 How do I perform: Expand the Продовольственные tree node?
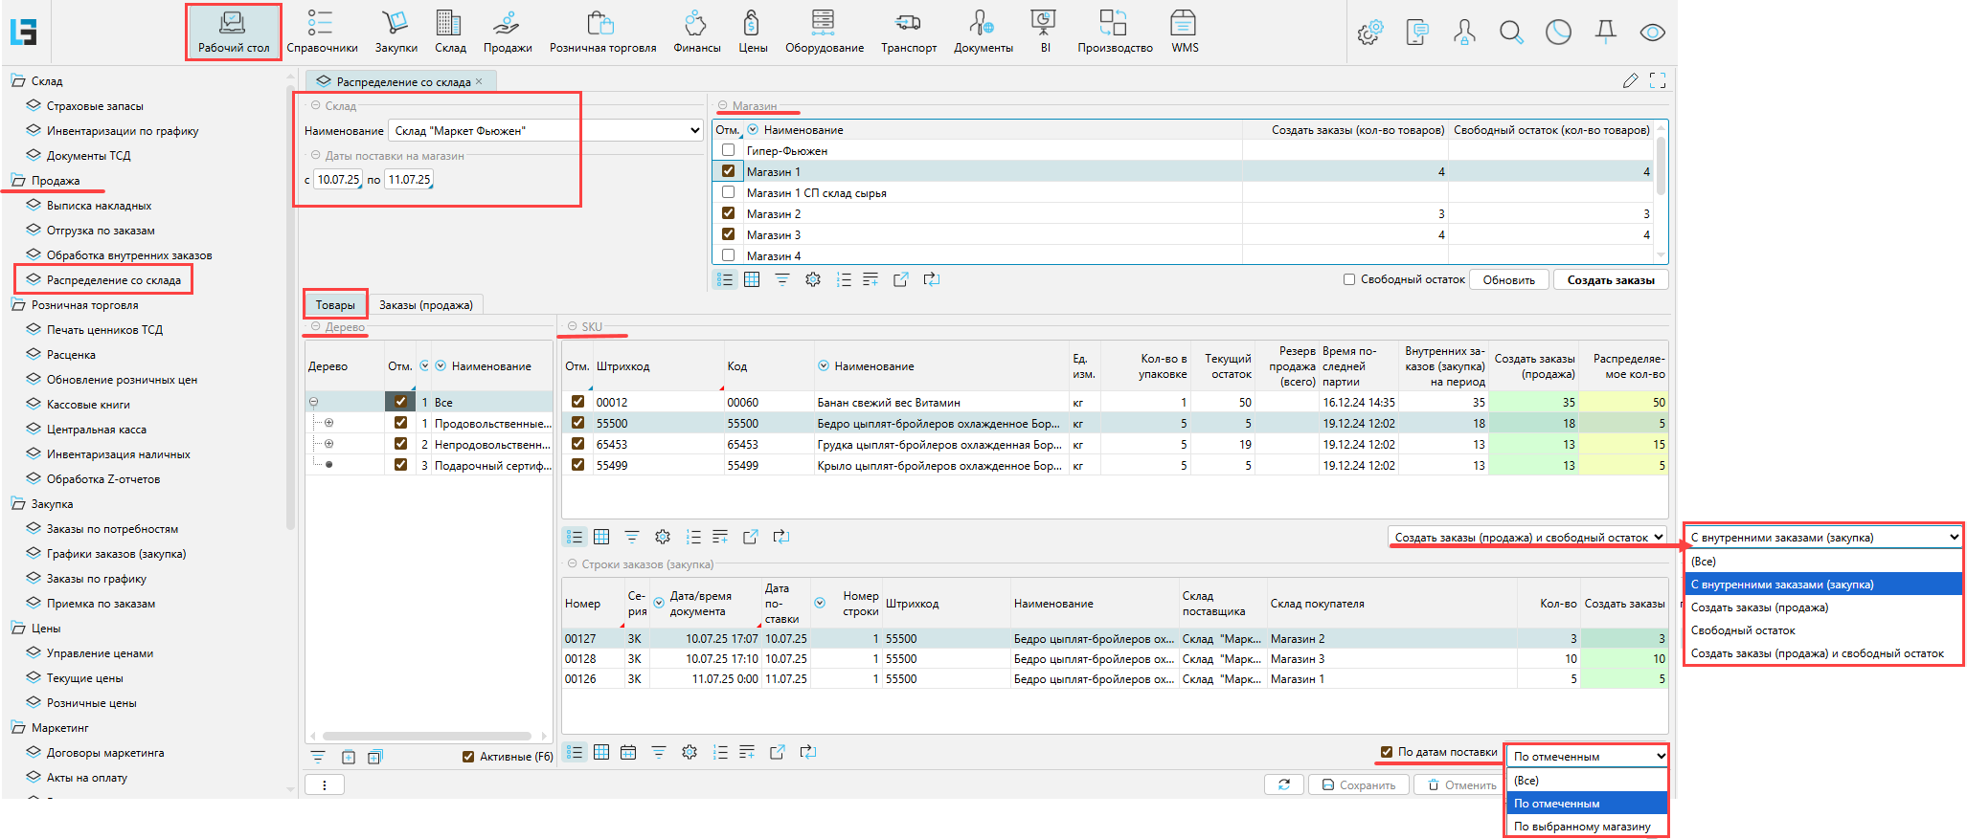(x=329, y=423)
